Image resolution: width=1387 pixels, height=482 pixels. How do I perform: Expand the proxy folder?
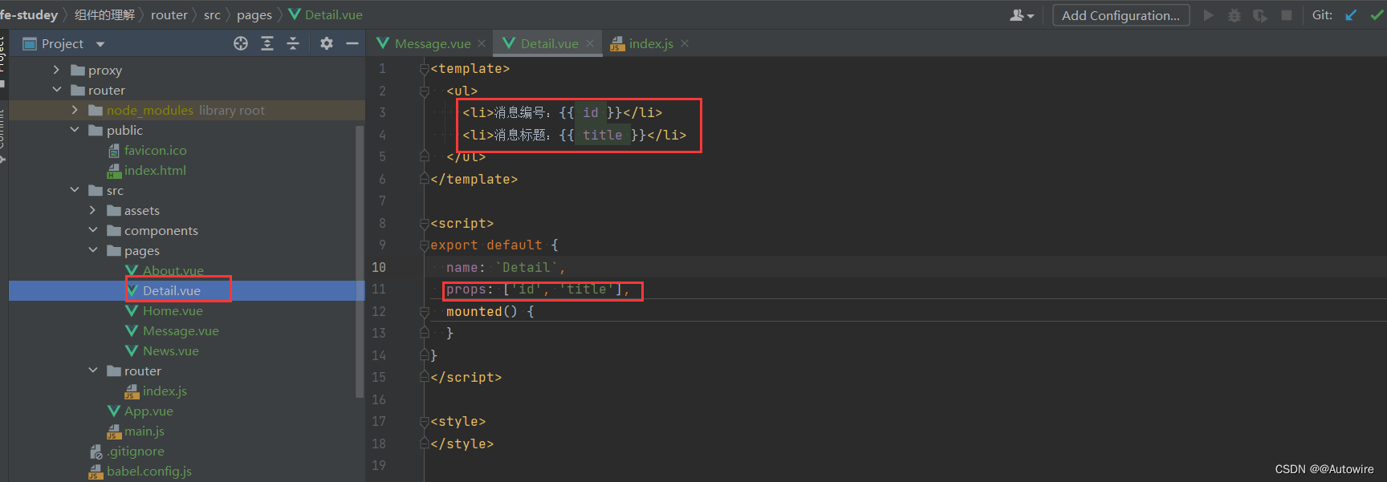coord(56,70)
